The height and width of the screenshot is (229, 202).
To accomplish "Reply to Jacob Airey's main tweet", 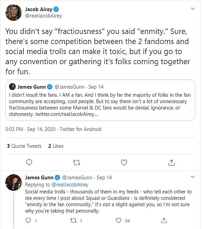I will (29, 163).
